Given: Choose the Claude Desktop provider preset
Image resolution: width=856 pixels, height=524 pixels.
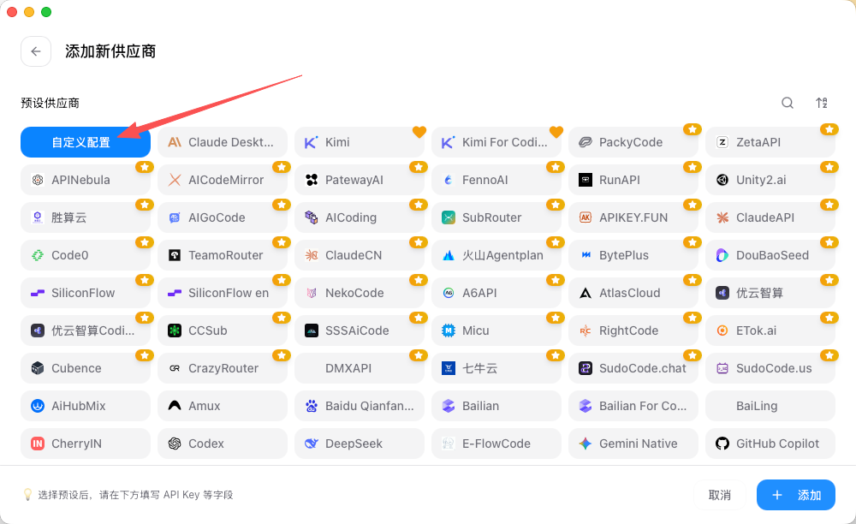Looking at the screenshot, I should (x=223, y=142).
